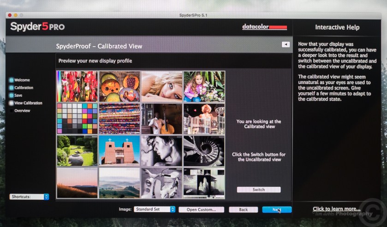Viewport: 387px width, 227px height.
Task: Click the Save step indicator icon
Action: 12,96
